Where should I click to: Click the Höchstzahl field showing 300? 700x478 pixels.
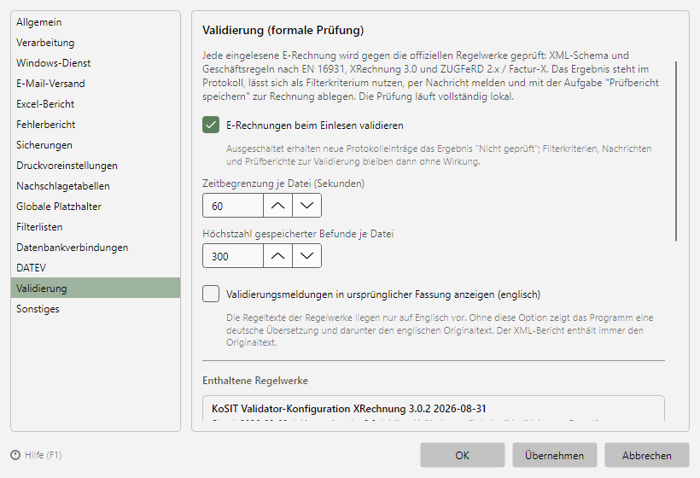[x=232, y=256]
